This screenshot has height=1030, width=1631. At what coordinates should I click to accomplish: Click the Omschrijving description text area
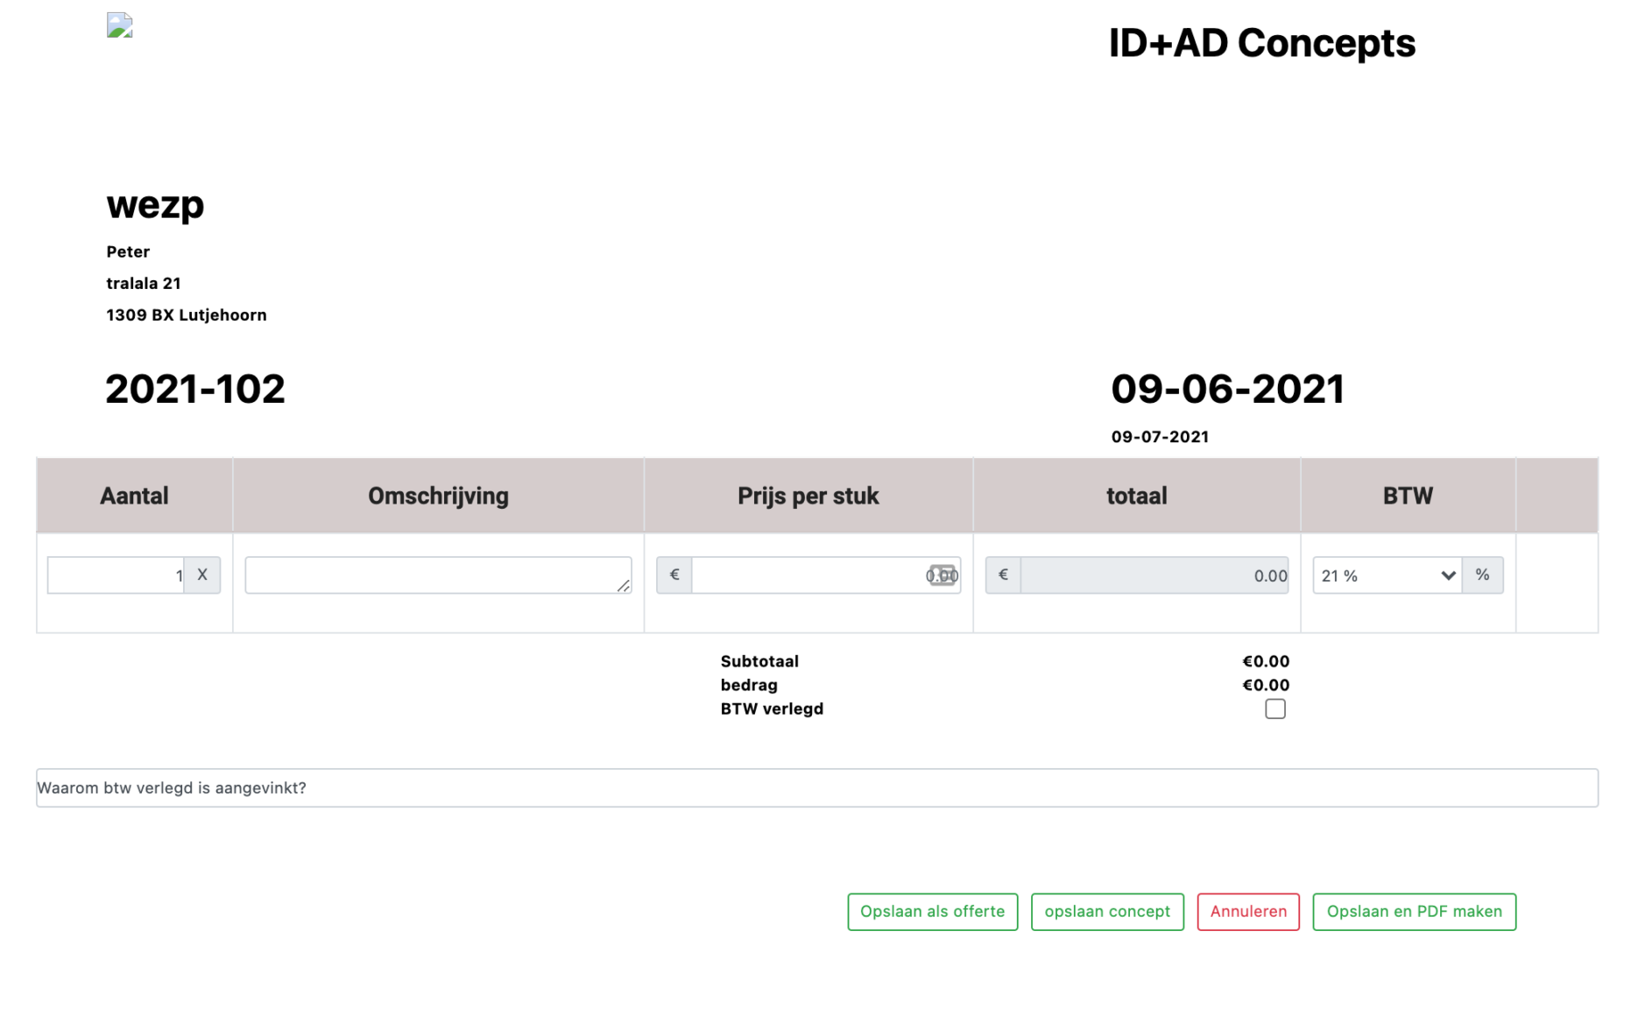(x=438, y=575)
